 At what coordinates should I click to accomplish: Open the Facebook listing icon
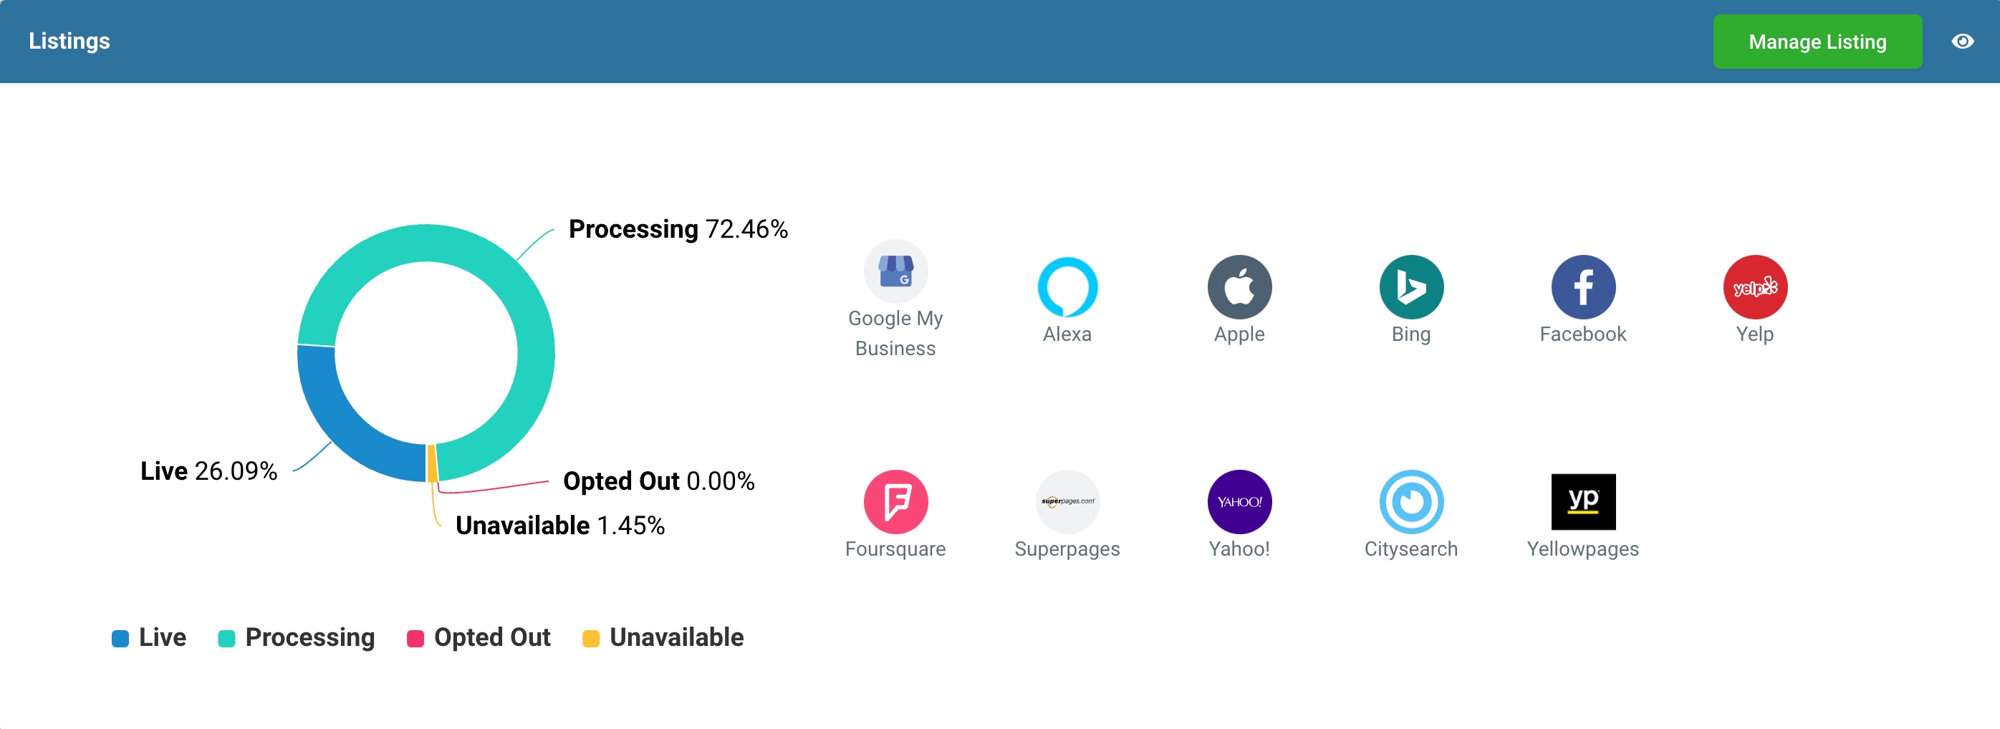pos(1582,287)
